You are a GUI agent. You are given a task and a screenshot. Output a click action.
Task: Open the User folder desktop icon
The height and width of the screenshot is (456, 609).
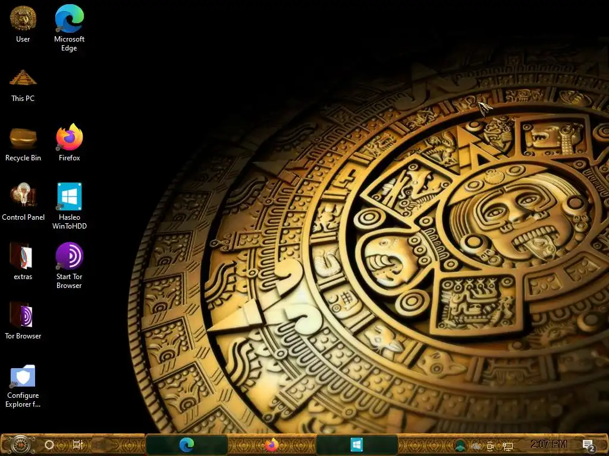23,18
